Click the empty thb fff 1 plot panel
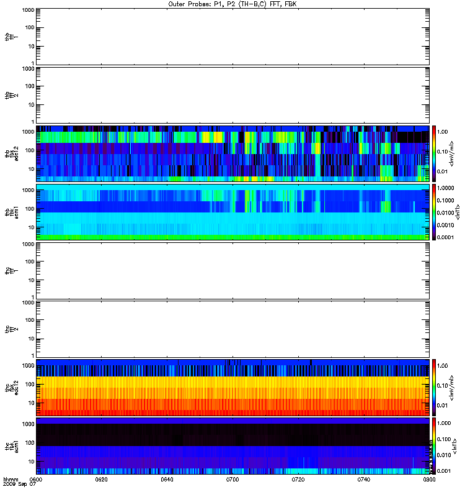Screen dimensions: 465x497 point(232,37)
